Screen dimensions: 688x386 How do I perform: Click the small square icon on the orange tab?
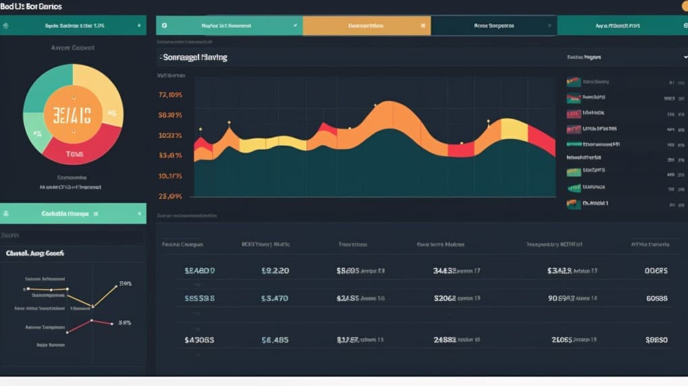point(423,26)
